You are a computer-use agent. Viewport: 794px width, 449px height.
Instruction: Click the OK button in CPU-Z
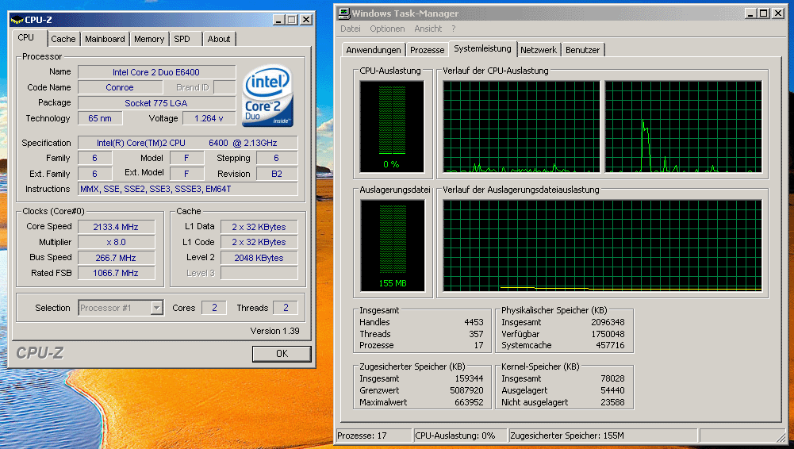click(282, 354)
